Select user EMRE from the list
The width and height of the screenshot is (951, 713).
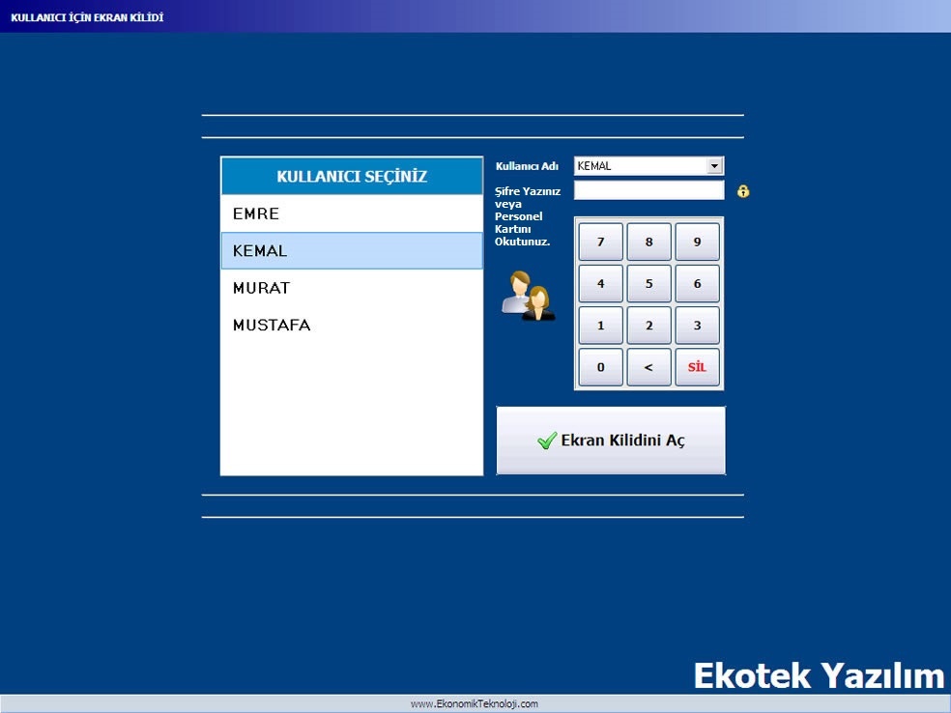(352, 214)
